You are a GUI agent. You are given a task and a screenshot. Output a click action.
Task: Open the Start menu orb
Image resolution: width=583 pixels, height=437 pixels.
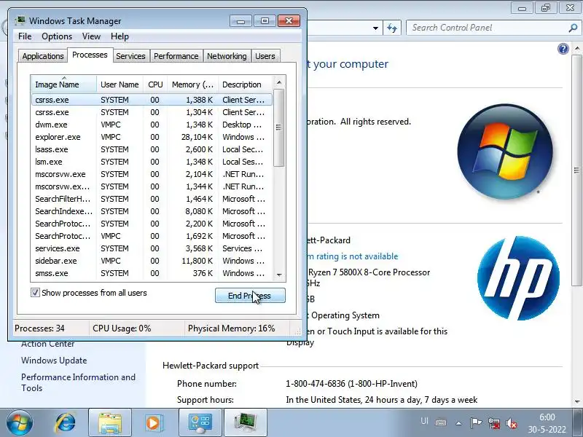[x=19, y=423]
